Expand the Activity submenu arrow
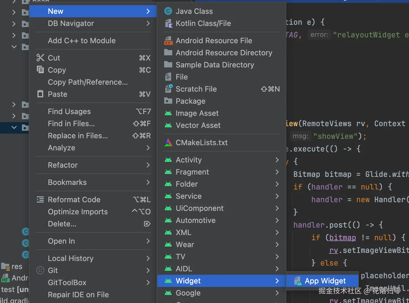Screen dimensions: 409x303 pyautogui.click(x=277, y=160)
